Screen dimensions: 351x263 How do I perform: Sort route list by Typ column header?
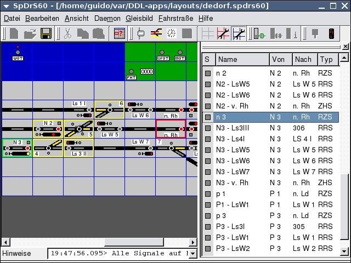[x=328, y=60]
